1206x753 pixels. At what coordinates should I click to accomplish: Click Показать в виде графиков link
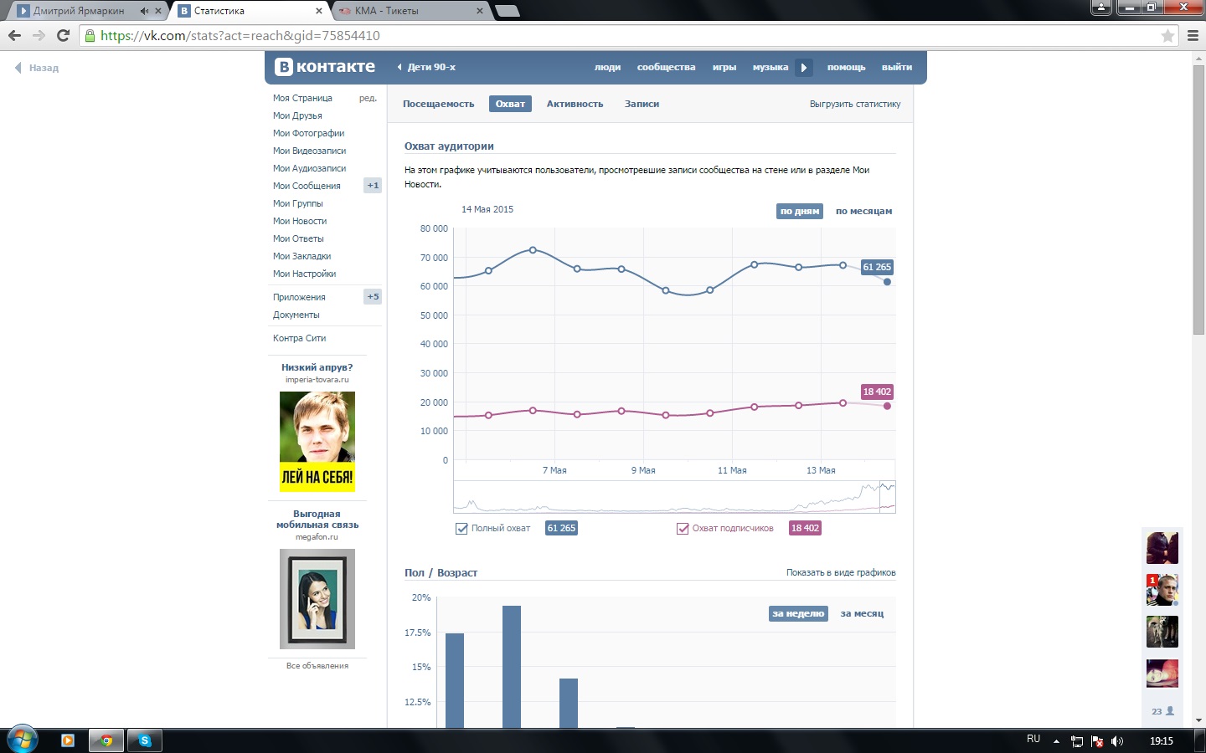[x=841, y=573]
